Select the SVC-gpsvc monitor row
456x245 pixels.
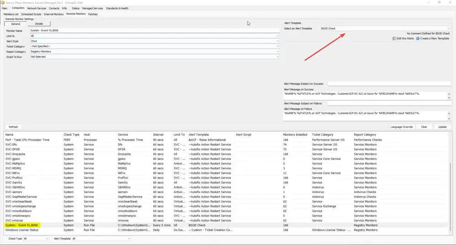pyautogui.click(x=226, y=159)
